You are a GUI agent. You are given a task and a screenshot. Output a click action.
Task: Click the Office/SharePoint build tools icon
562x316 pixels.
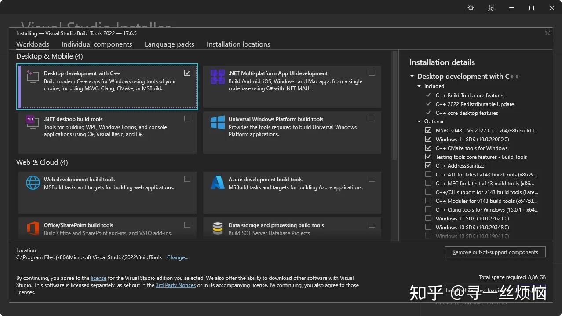(33, 228)
